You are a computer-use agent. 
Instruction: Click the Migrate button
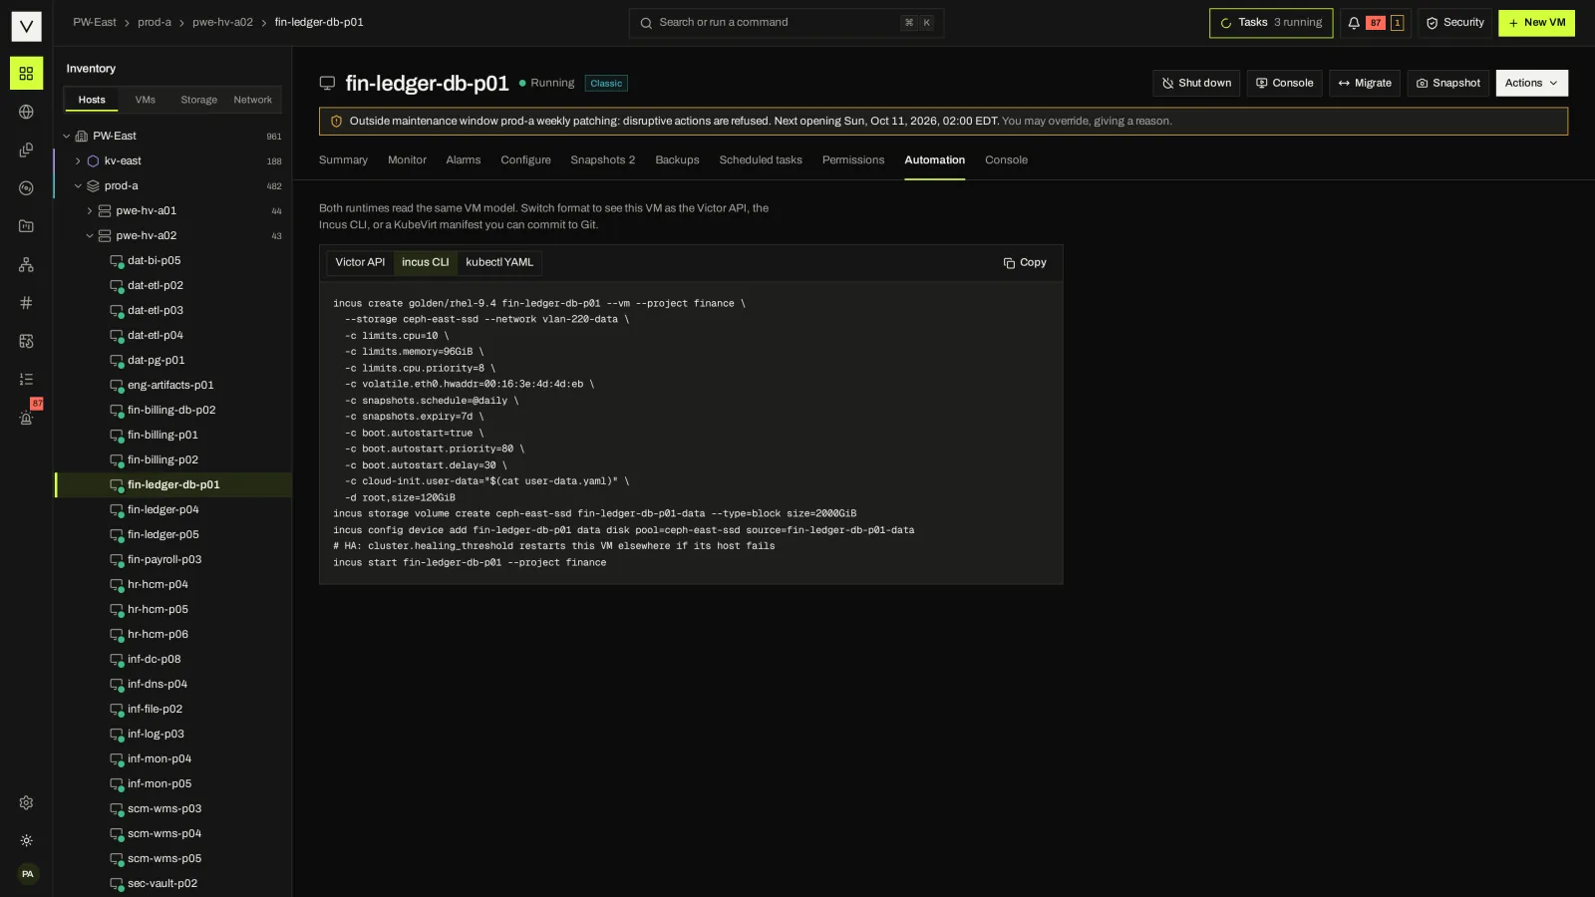pos(1365,83)
